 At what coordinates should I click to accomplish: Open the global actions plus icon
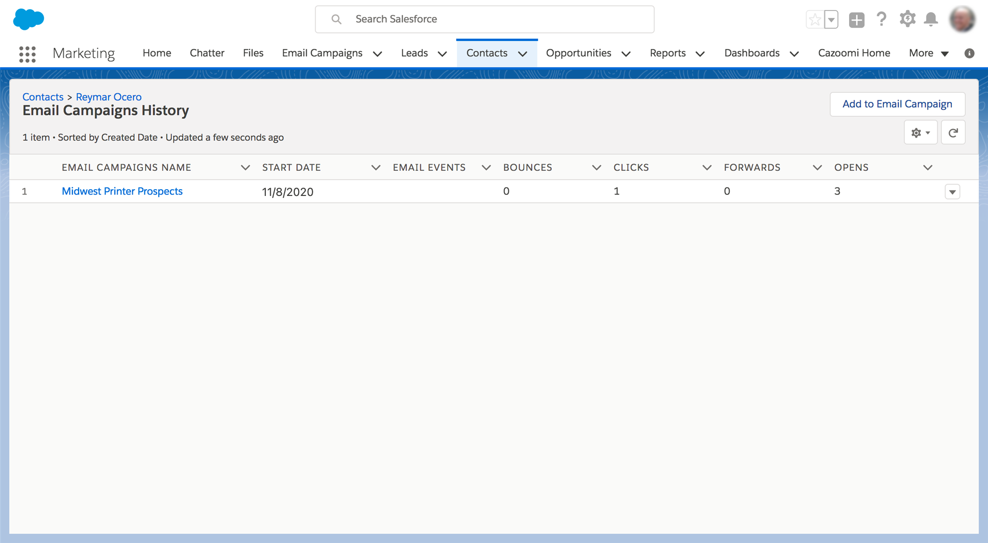pos(856,20)
